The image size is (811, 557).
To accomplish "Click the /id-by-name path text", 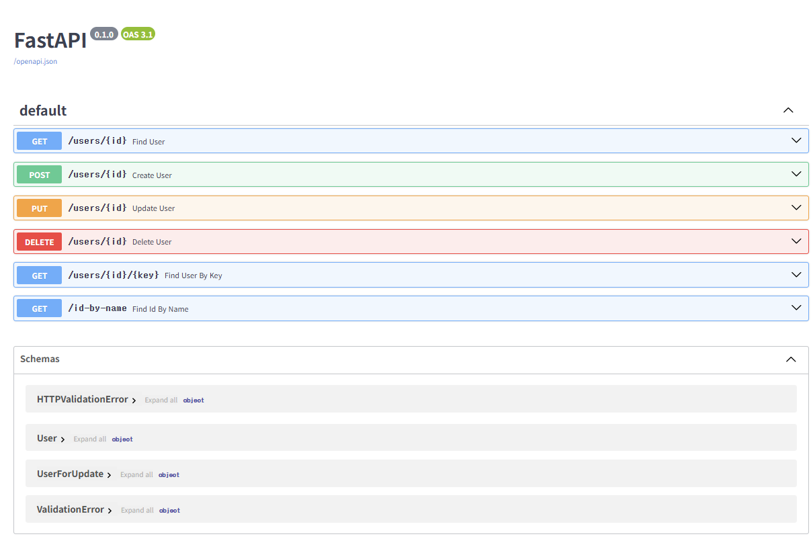I will [97, 308].
